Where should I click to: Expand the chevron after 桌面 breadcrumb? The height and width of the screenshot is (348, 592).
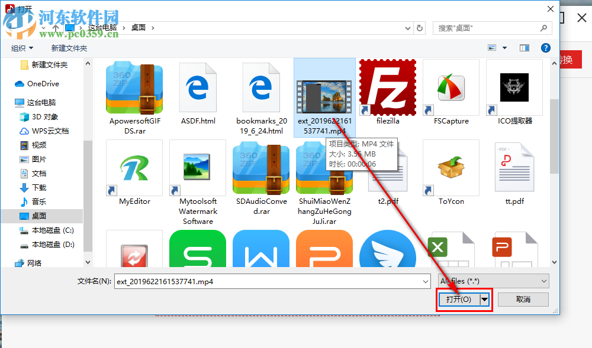click(x=153, y=28)
